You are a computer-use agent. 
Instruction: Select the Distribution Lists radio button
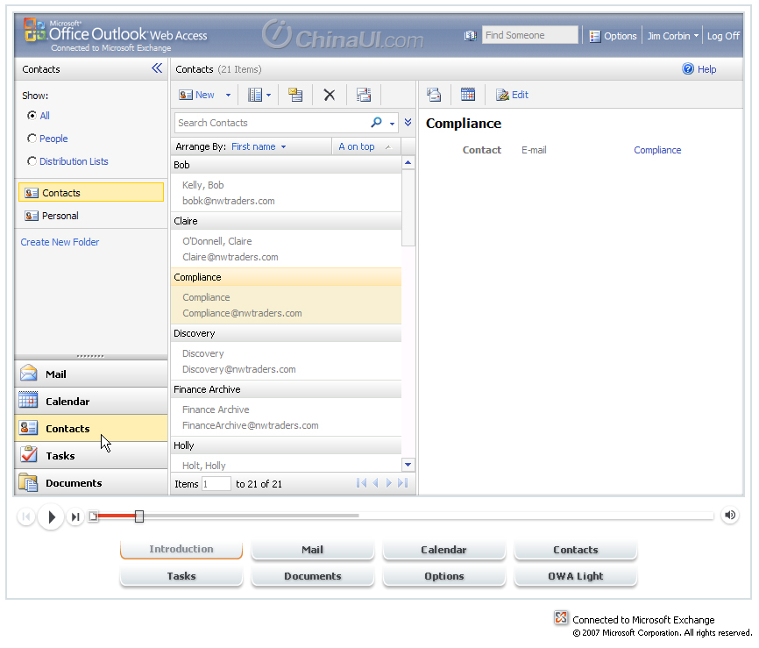(32, 161)
